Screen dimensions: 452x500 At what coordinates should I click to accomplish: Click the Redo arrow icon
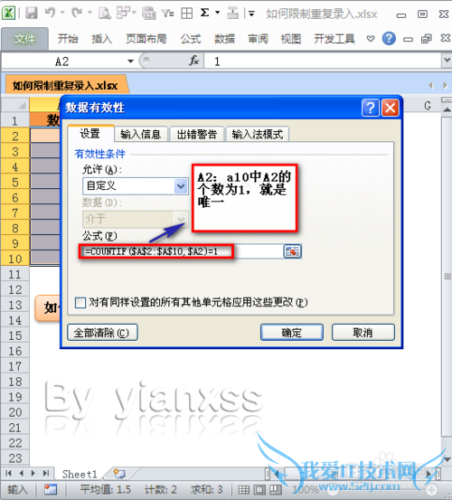tap(77, 13)
